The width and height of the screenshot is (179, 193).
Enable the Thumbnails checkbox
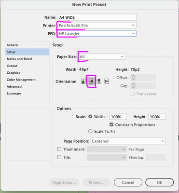[59, 149]
